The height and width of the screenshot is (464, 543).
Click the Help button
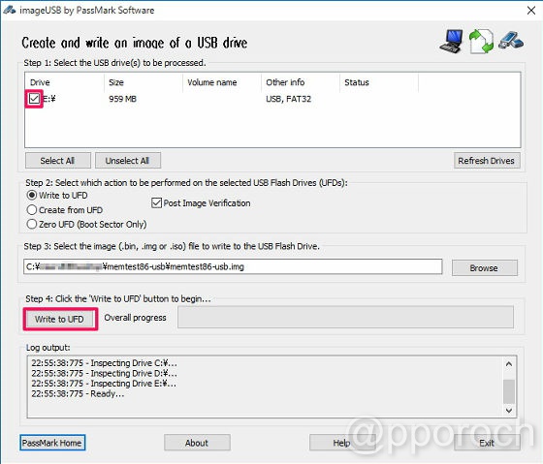342,443
